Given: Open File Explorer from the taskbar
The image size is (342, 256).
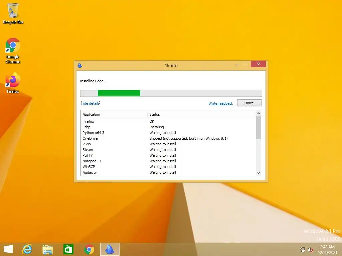Looking at the screenshot, I should tap(47, 249).
